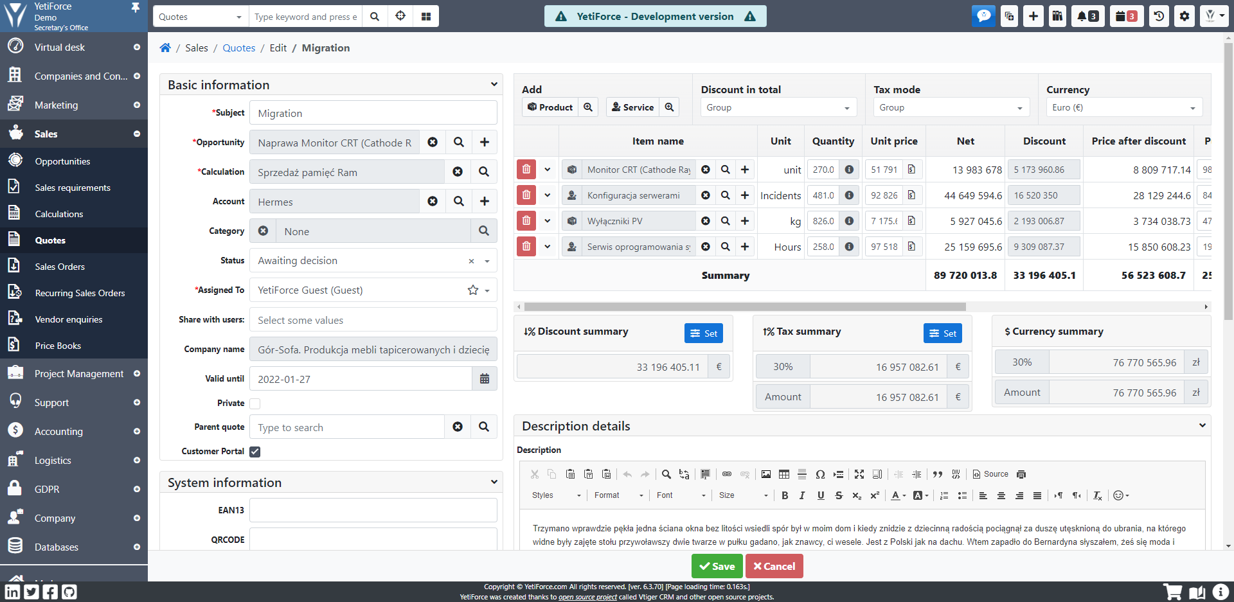
Task: Clear the Opportunity field selection
Action: point(433,142)
